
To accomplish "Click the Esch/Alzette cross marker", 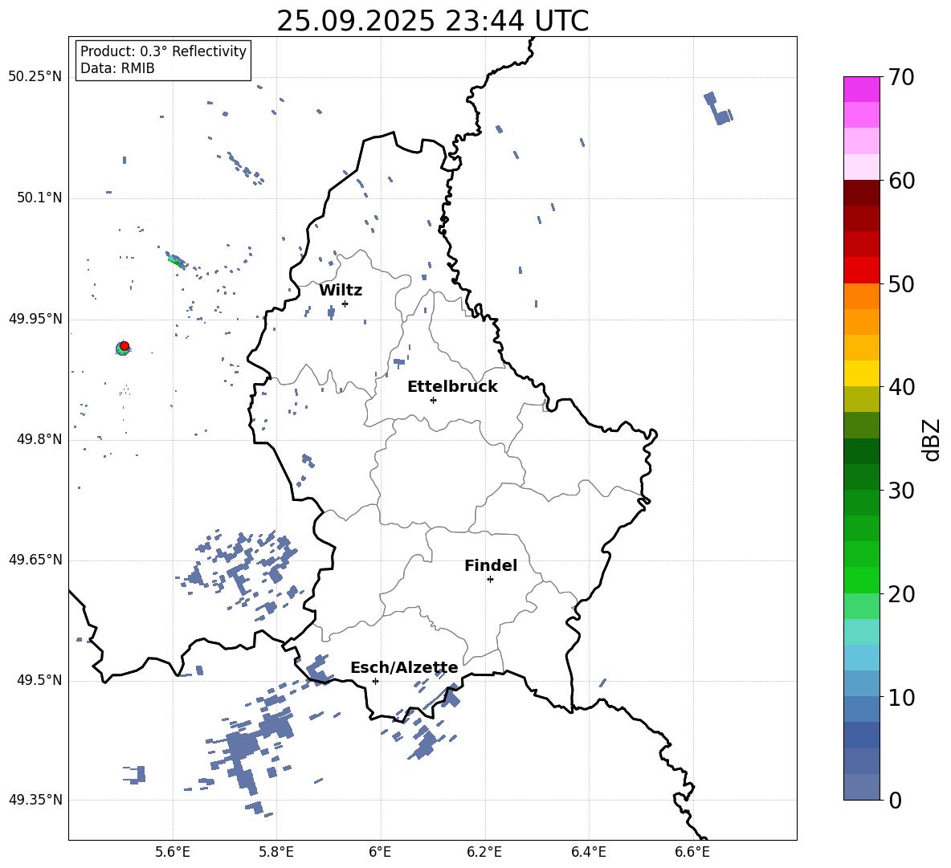I will 375,681.
